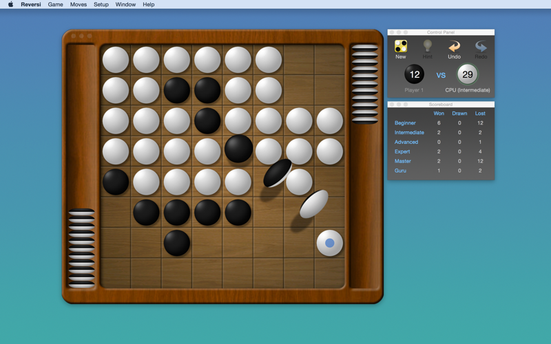Click the white CPU score disc showing 29
The width and height of the screenshot is (551, 344).
coord(468,74)
